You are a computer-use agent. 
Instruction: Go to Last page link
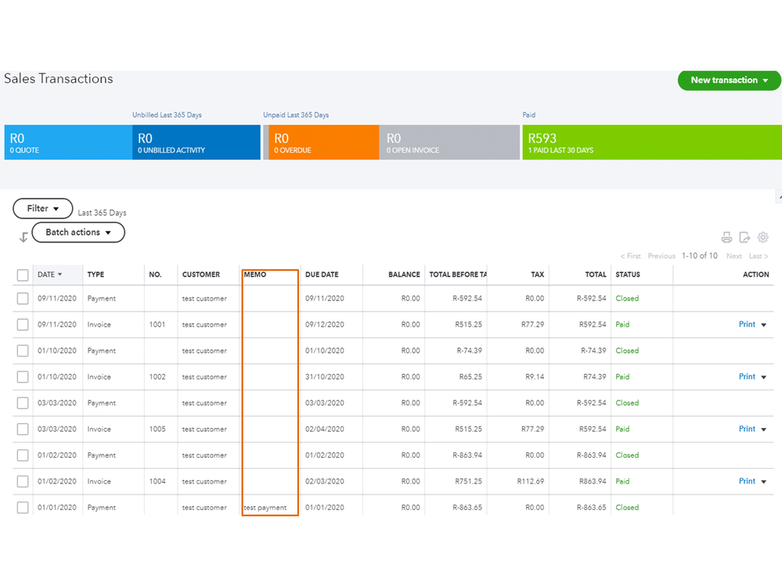(758, 256)
